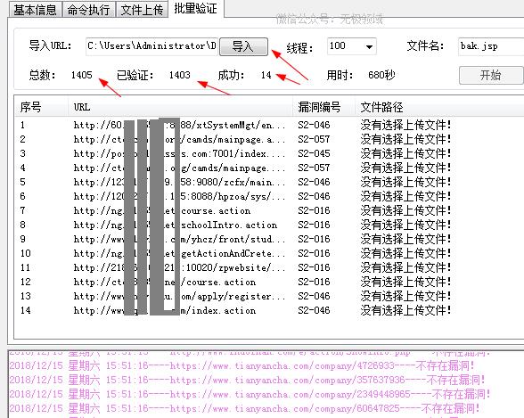Open the 命令执行 tab
This screenshot has width=524, height=418.
(88, 9)
